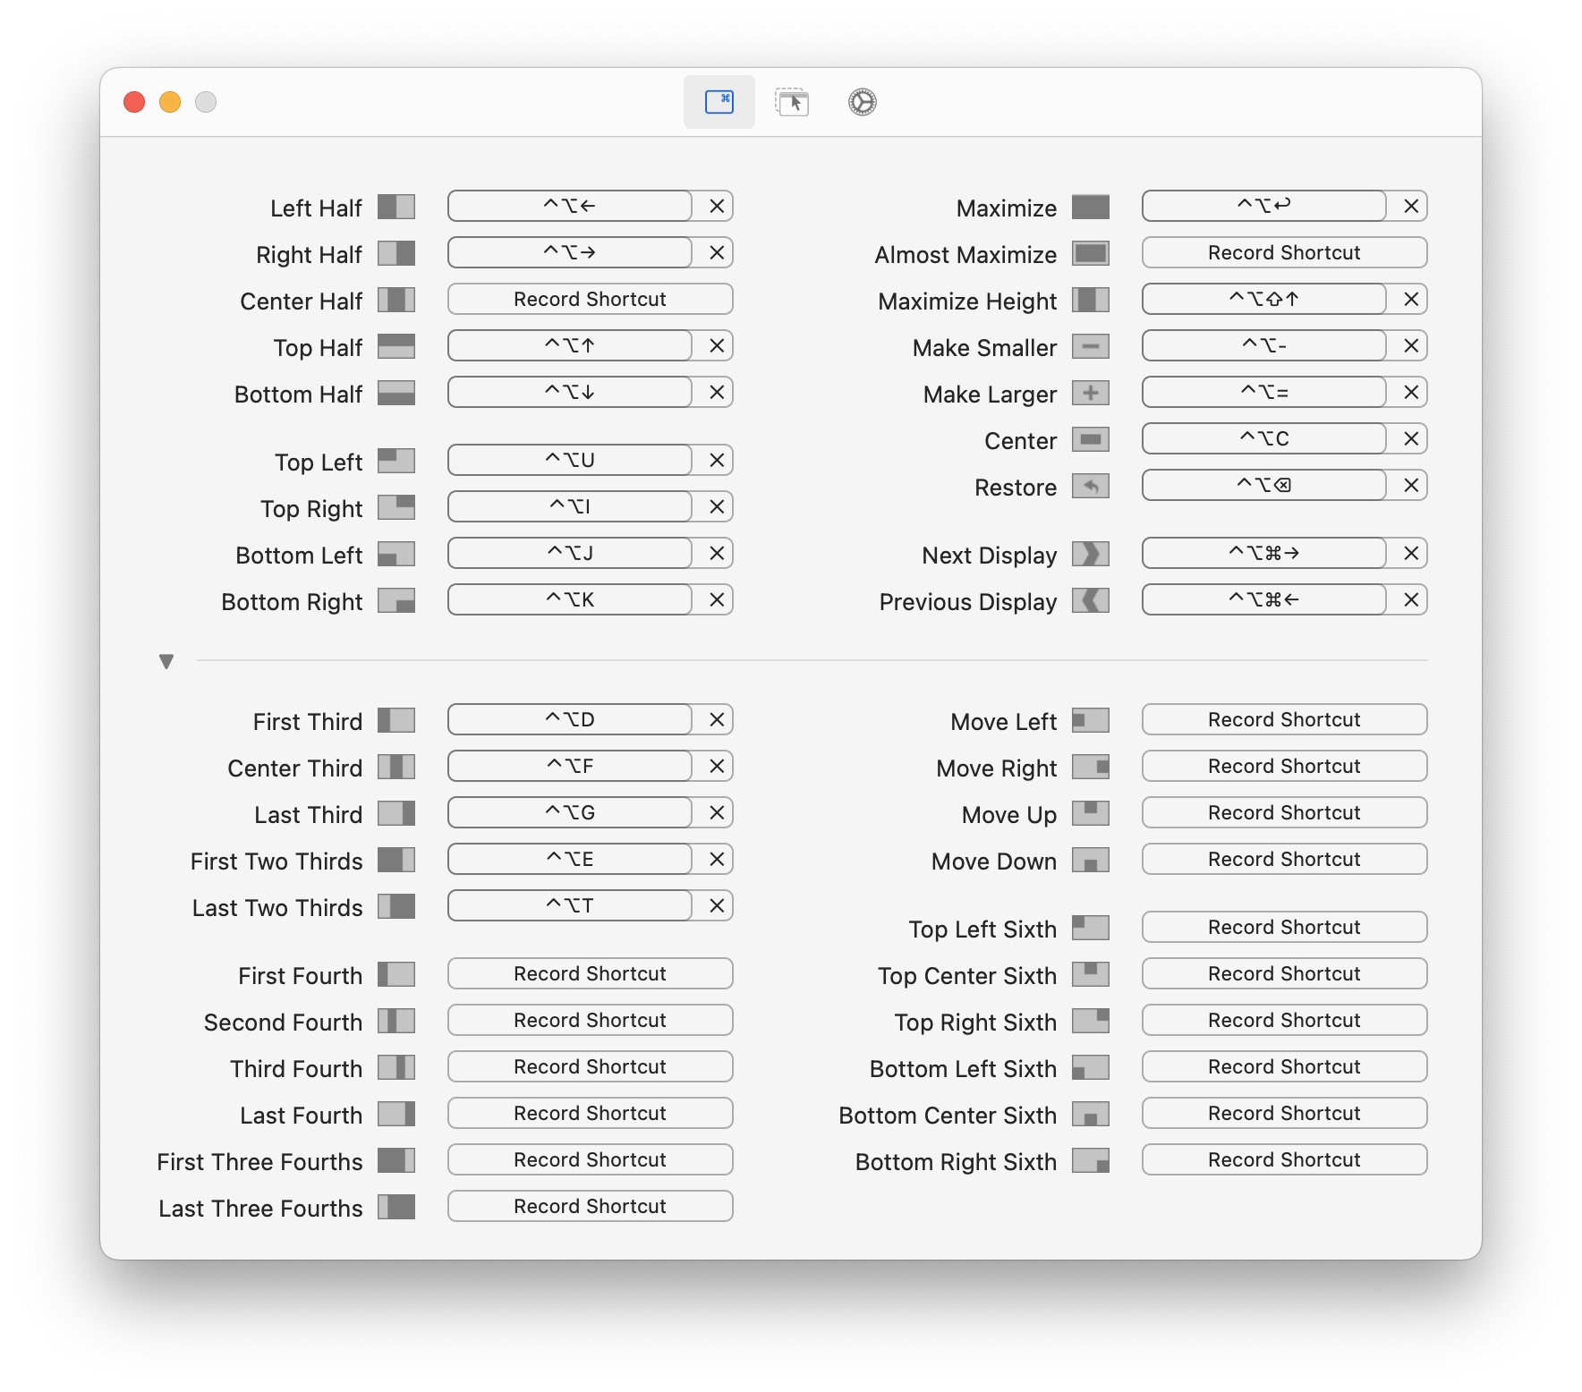
Task: Click the Center shortcut field showing ^⌥C
Action: tap(1263, 438)
